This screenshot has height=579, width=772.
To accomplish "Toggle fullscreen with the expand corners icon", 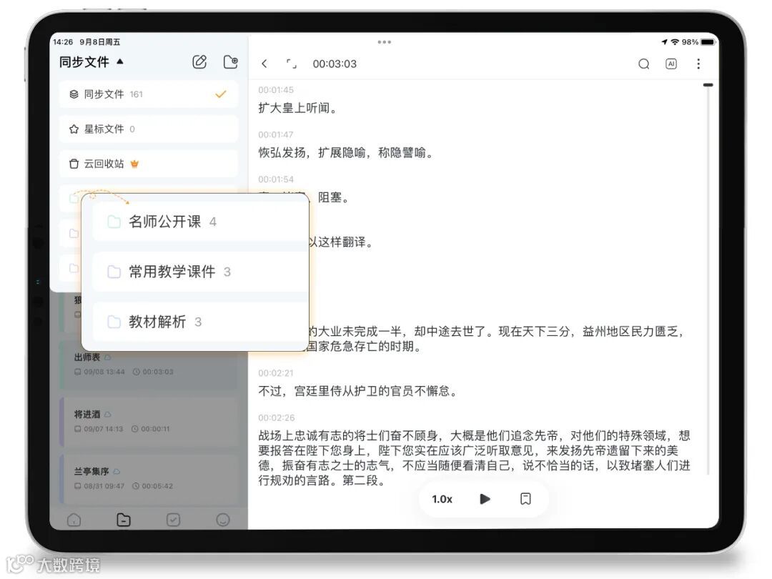I will (x=292, y=64).
